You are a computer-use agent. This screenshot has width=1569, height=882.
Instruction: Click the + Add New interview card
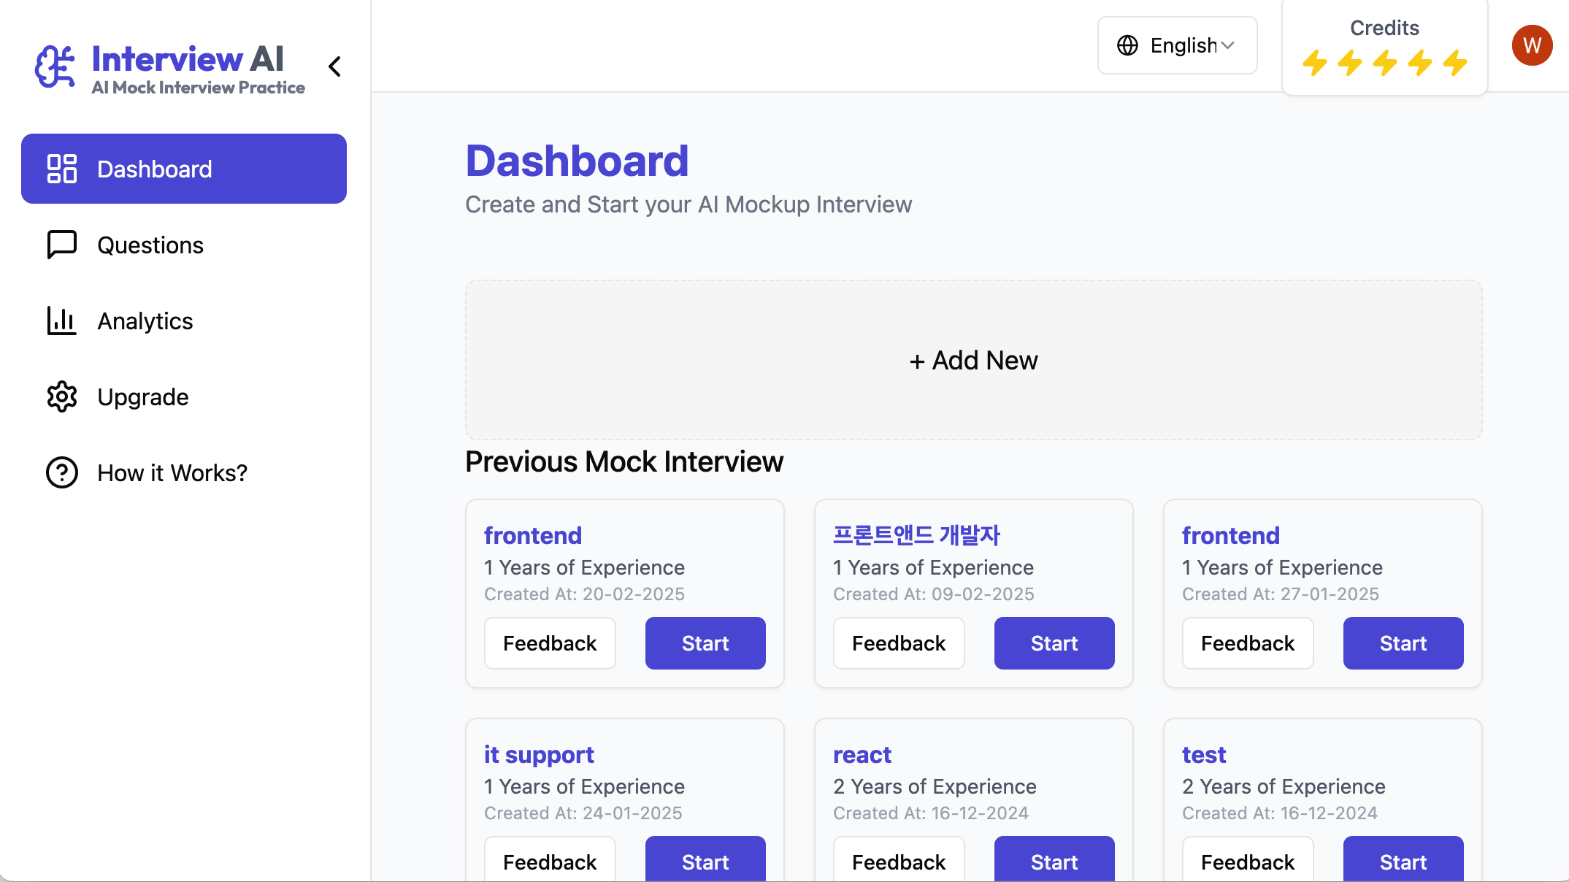973,360
